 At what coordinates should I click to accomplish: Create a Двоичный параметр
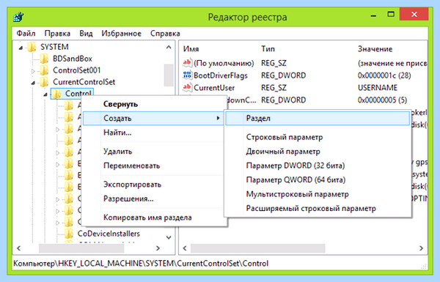point(318,152)
